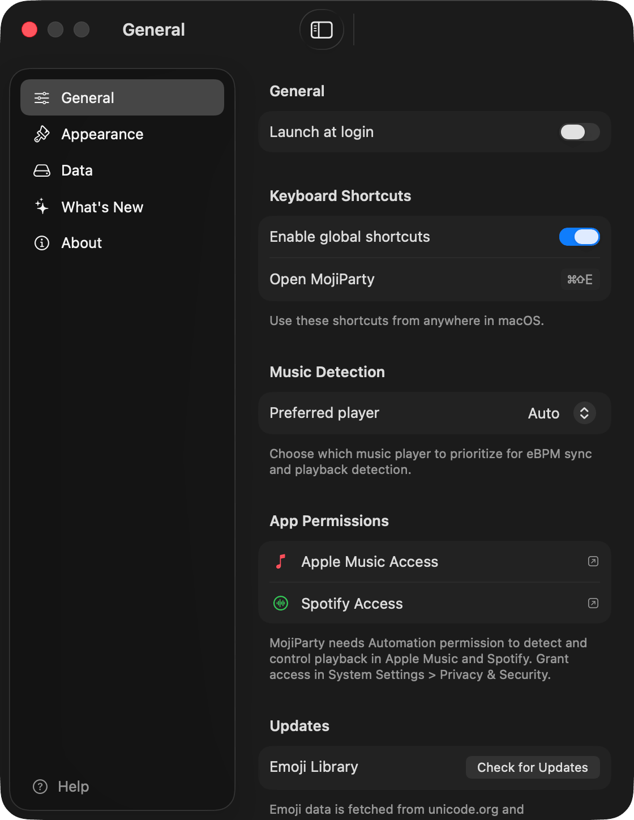This screenshot has height=820, width=634.
Task: Close the window with the red button
Action: (29, 29)
